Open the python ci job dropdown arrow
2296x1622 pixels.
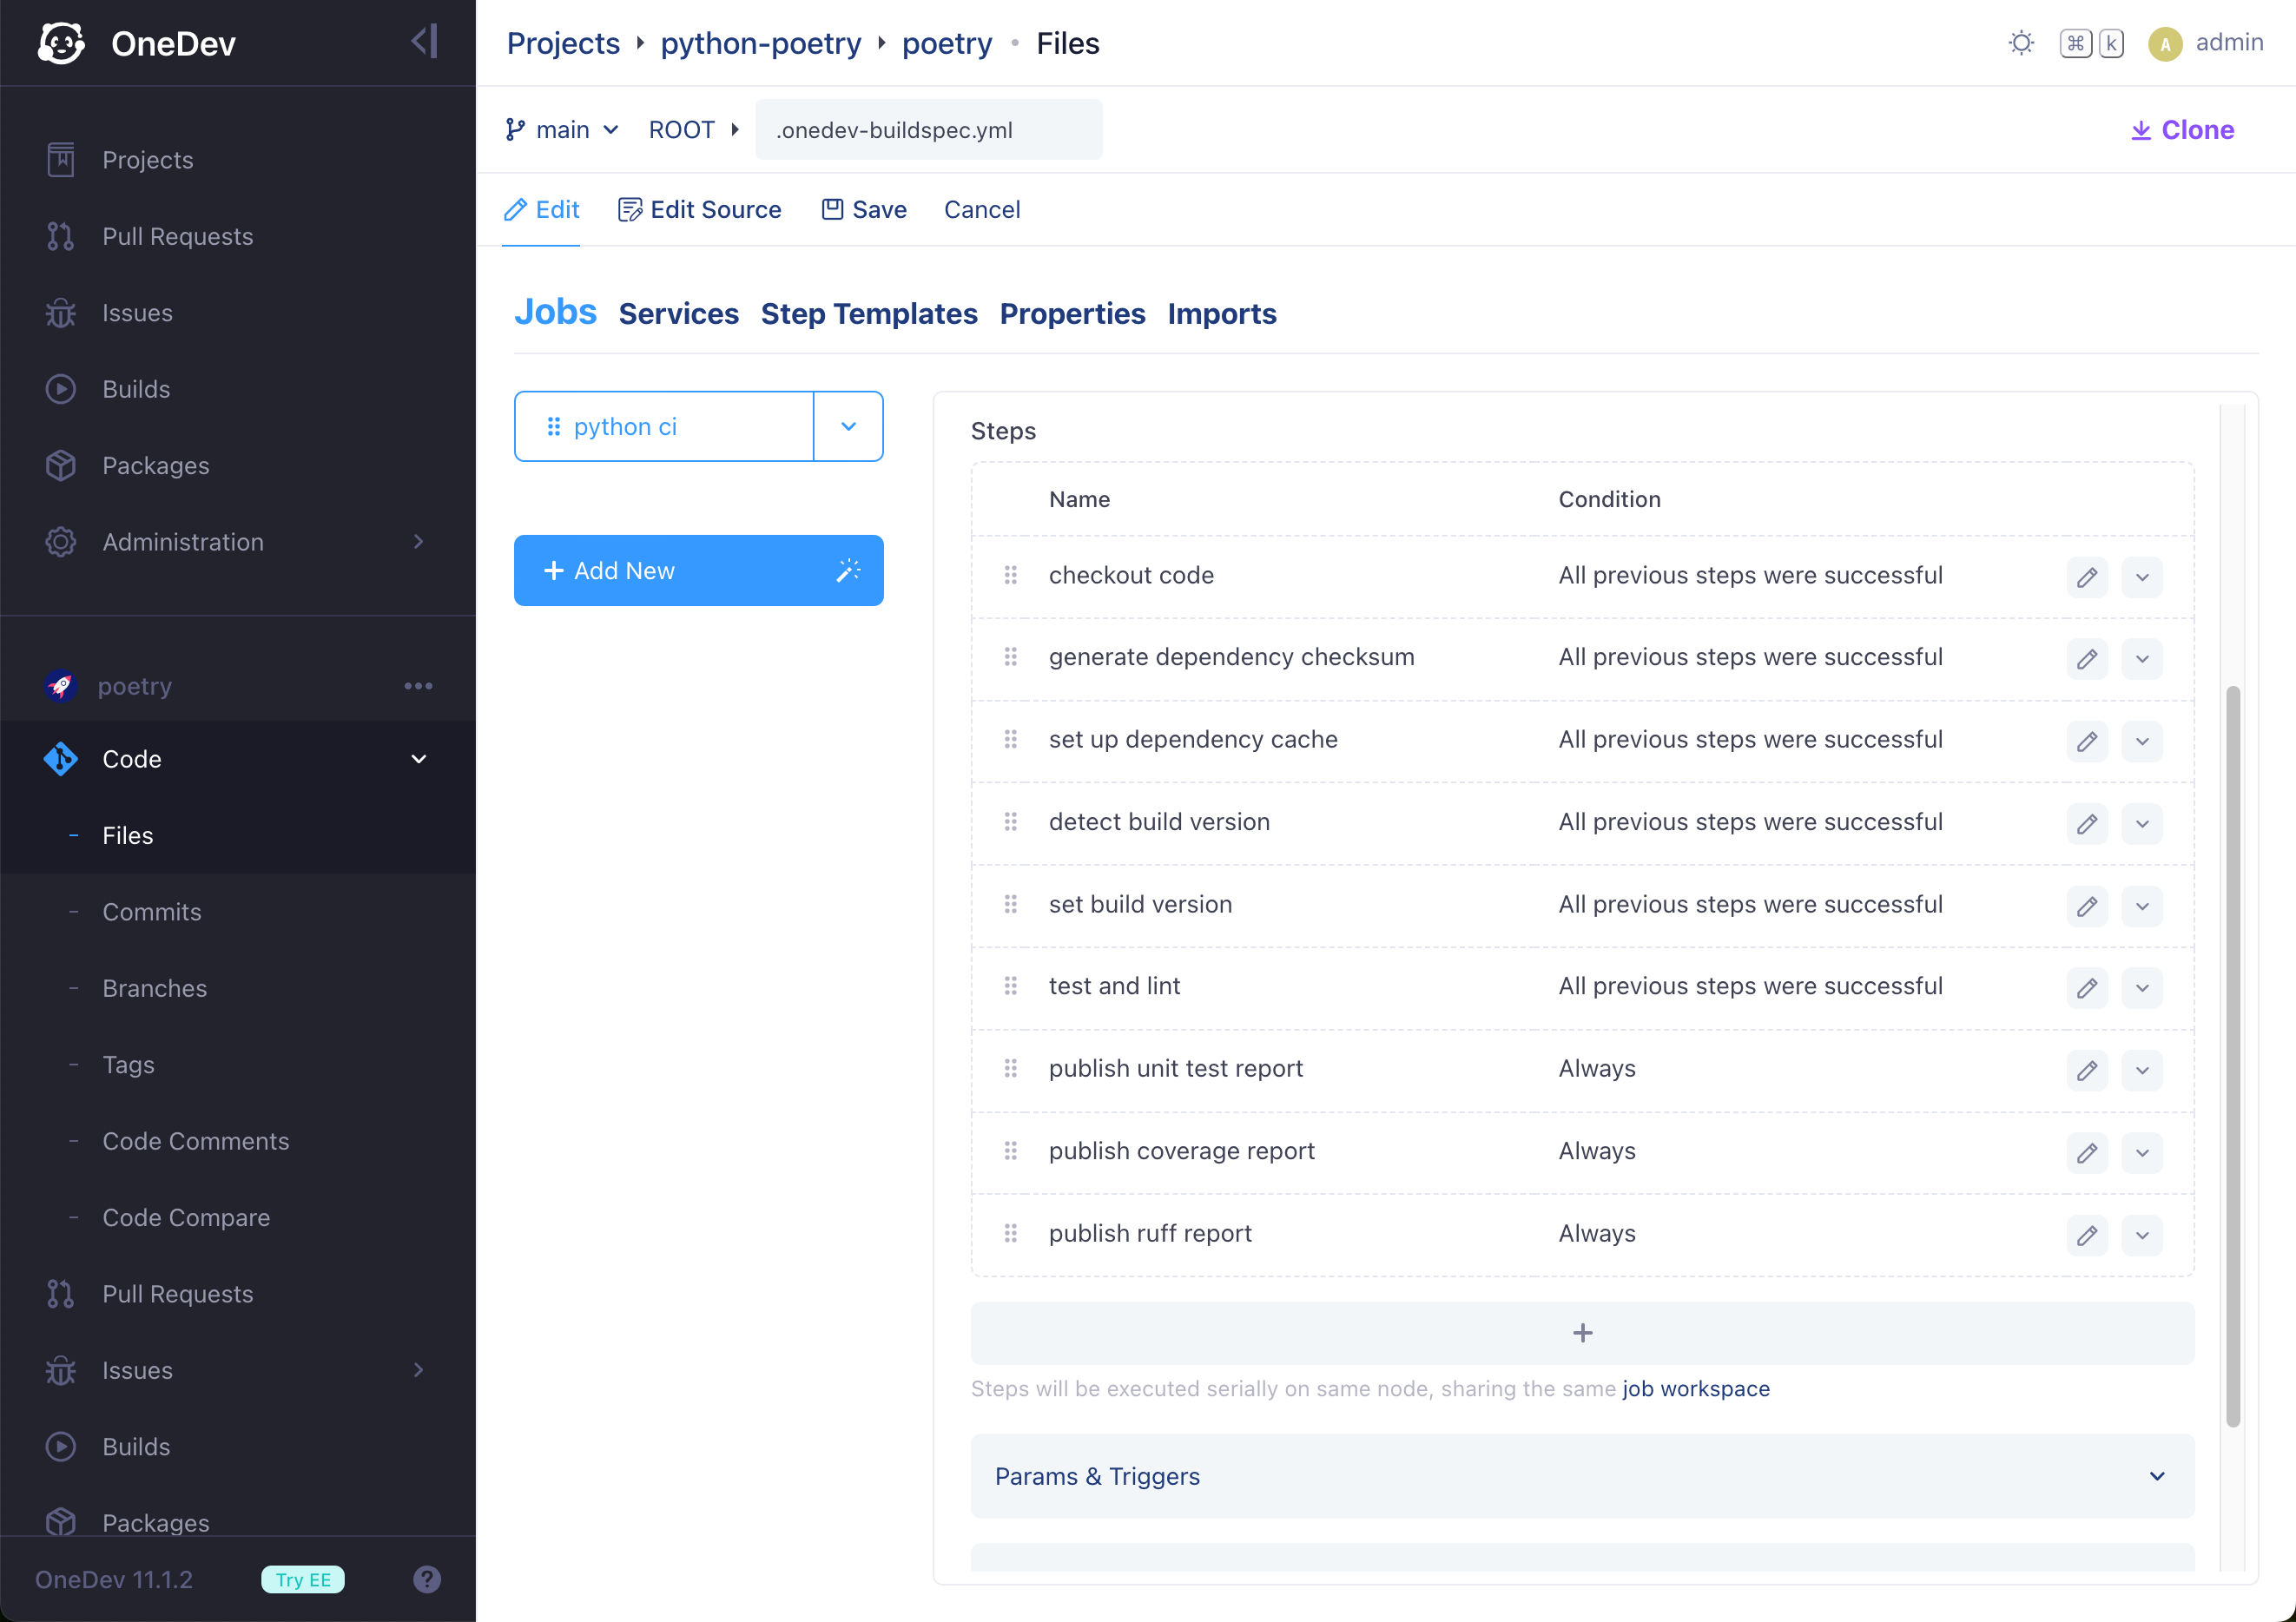(848, 427)
